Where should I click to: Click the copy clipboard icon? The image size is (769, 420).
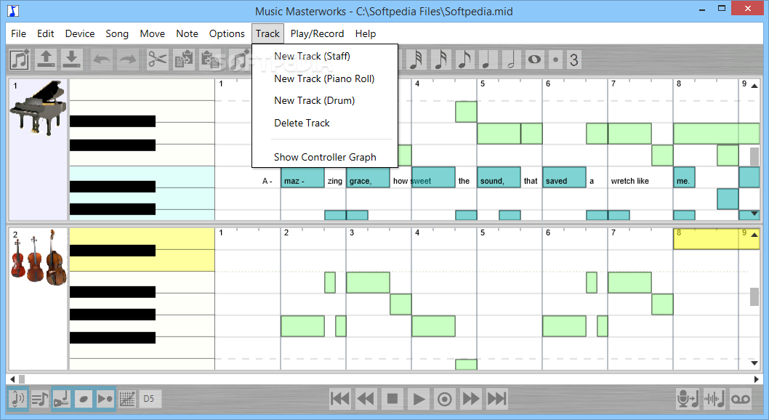coord(185,60)
